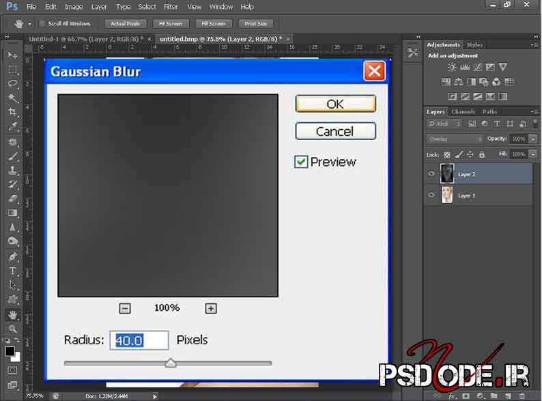Zoom out the blur preview
This screenshot has height=401, width=542.
125,308
